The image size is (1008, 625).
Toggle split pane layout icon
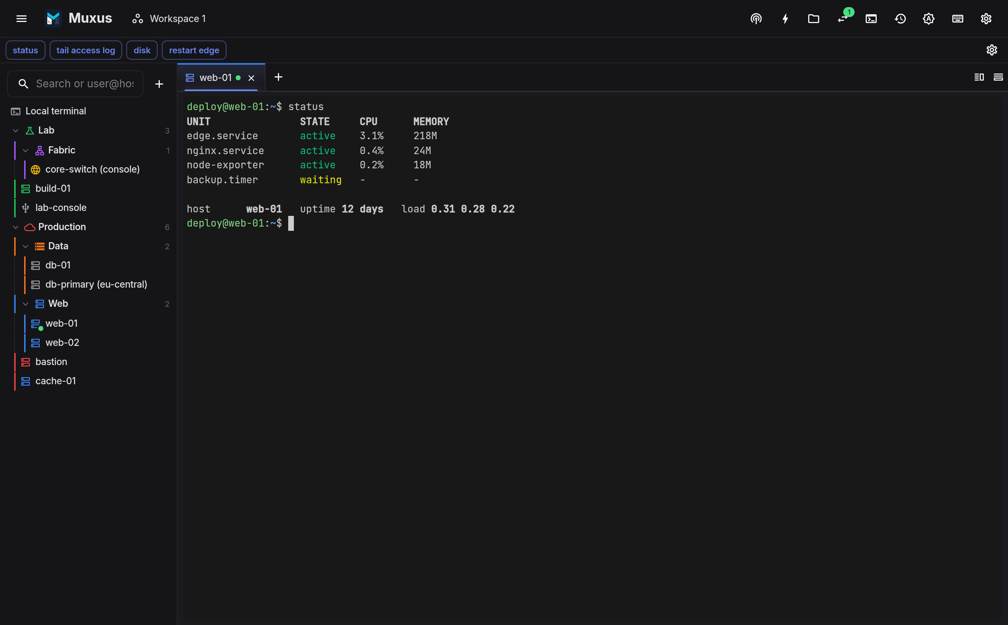pos(979,77)
